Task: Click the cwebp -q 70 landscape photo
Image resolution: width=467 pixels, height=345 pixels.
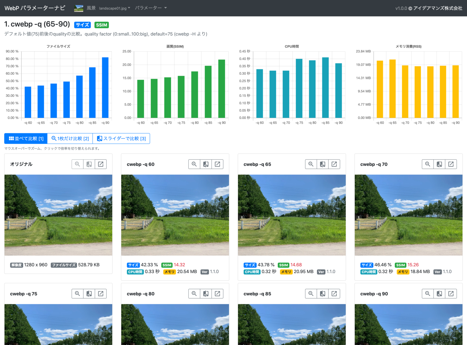Action: point(408,215)
